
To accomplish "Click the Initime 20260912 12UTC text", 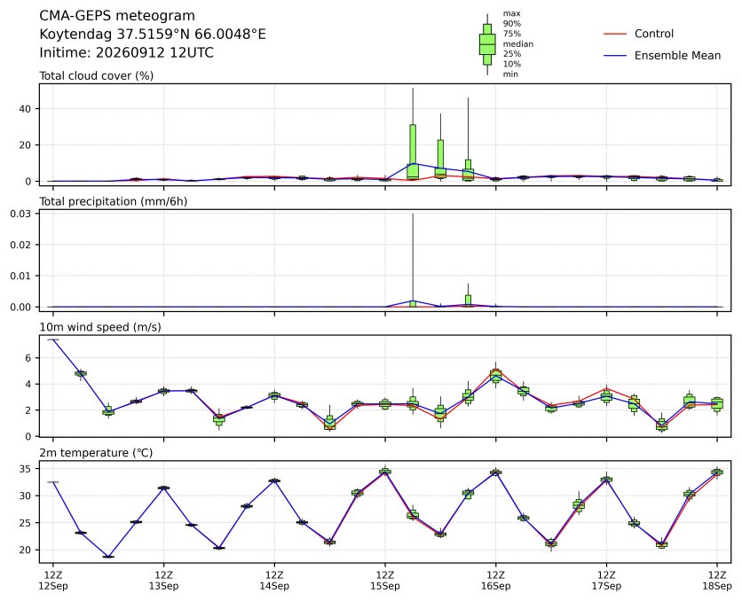I will [x=126, y=52].
